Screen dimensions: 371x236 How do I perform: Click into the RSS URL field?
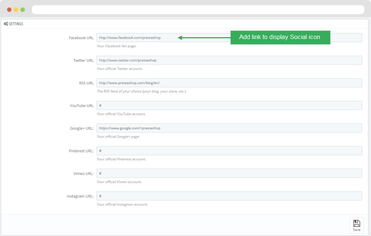click(x=229, y=83)
